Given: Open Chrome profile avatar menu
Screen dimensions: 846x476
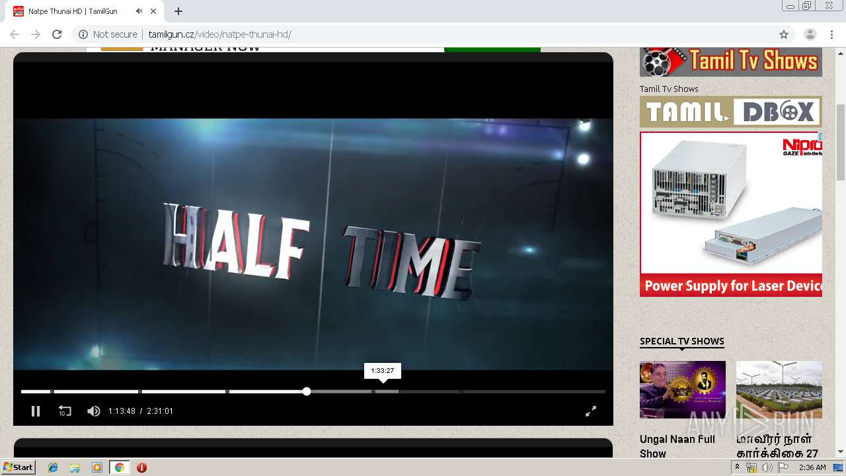Looking at the screenshot, I should 810,34.
